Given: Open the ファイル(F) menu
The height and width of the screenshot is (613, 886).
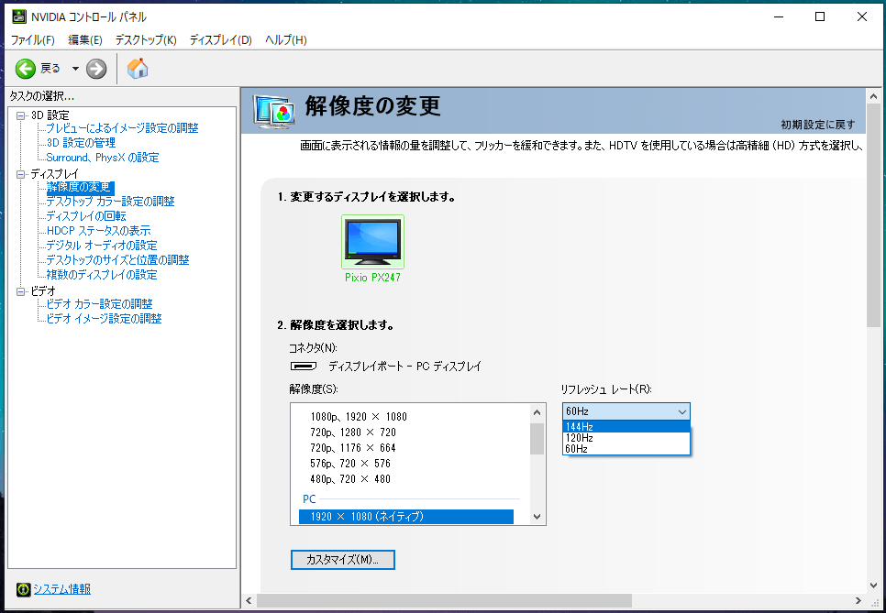Looking at the screenshot, I should [x=33, y=40].
